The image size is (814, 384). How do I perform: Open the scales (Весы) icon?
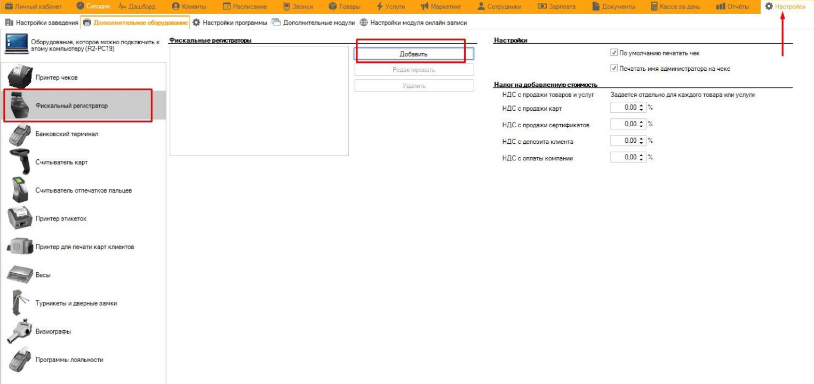pos(20,275)
